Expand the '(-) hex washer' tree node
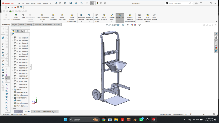The image size is (219, 123). [12, 79]
